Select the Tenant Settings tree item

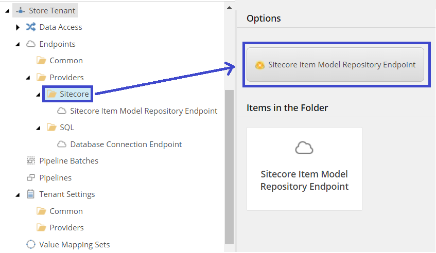pyautogui.click(x=67, y=194)
